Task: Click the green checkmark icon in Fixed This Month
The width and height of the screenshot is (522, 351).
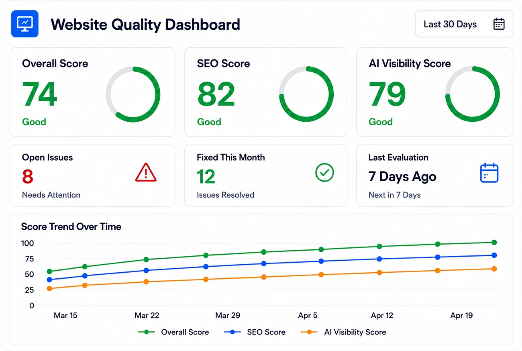Action: click(325, 172)
